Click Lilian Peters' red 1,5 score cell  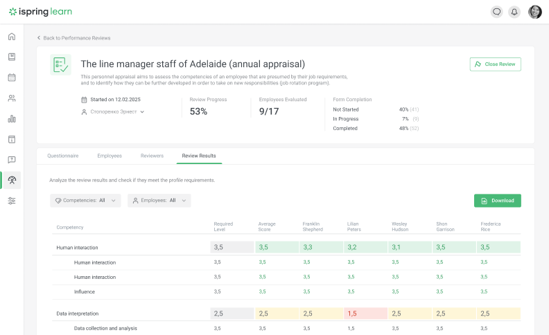(x=364, y=314)
